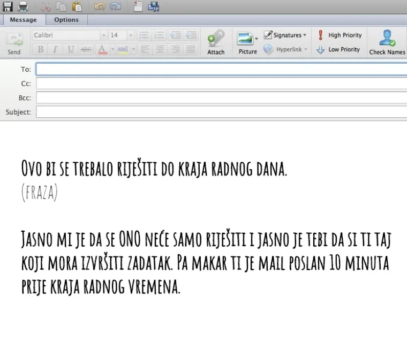Image resolution: width=407 pixels, height=349 pixels.
Task: Switch to the Options tab
Action: pyautogui.click(x=66, y=20)
